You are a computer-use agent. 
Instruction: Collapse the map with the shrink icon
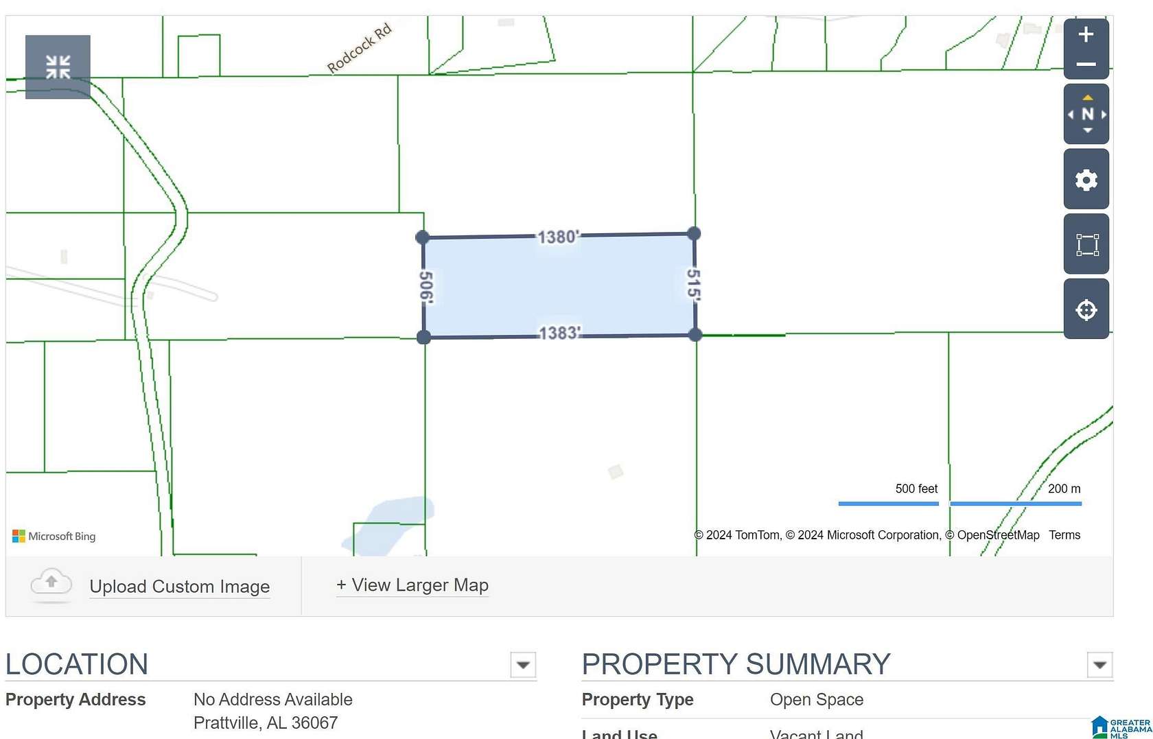[x=58, y=67]
